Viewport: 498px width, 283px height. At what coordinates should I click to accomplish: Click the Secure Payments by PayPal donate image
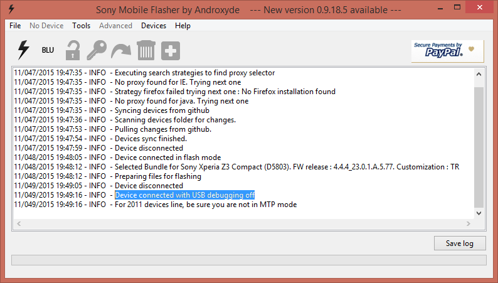[x=447, y=51]
